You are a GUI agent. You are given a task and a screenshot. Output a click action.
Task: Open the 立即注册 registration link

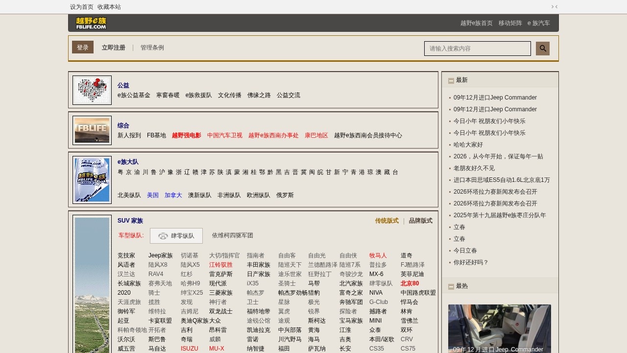(113, 48)
